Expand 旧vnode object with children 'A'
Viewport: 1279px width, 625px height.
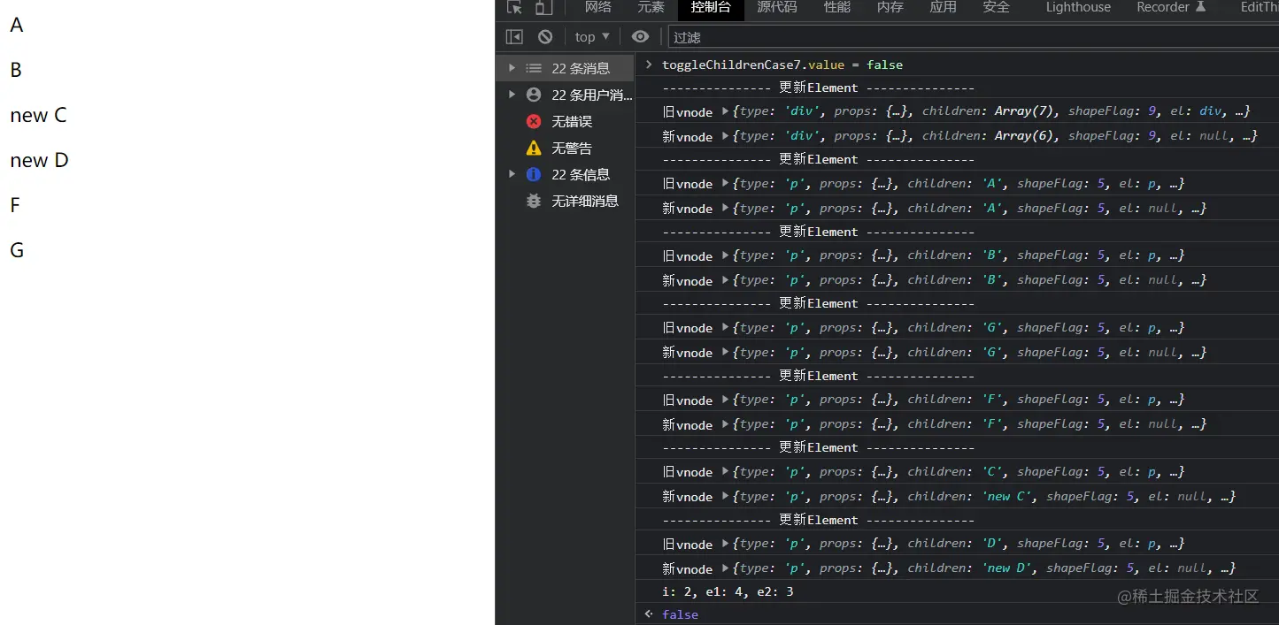coord(726,184)
